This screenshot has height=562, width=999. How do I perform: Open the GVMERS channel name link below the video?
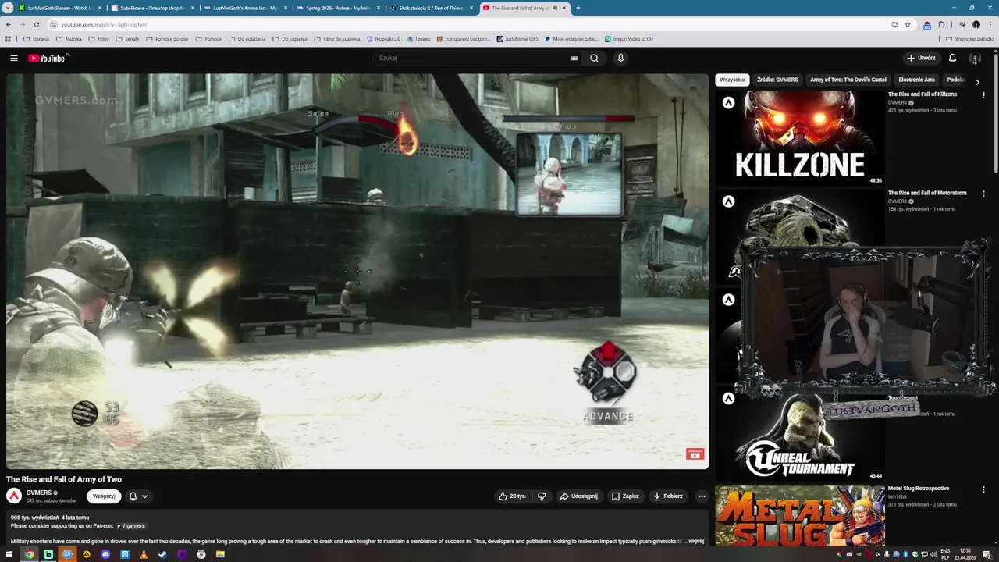(39, 493)
